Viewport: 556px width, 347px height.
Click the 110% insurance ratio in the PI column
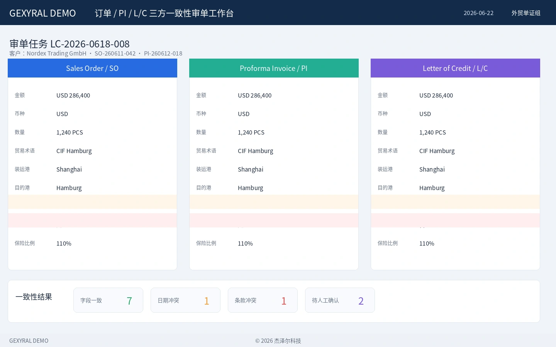point(245,243)
